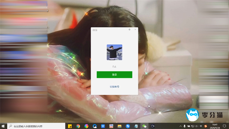Expand hidden system tray icons chevron
Image resolution: width=229 pixels, height=129 pixels.
click(x=181, y=126)
